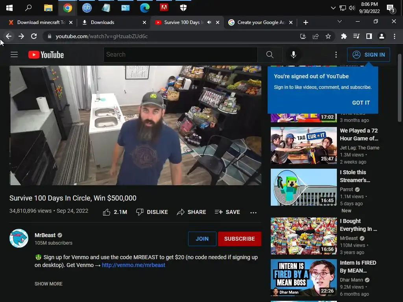
Task: Save the video to a playlist
Action: [227, 212]
